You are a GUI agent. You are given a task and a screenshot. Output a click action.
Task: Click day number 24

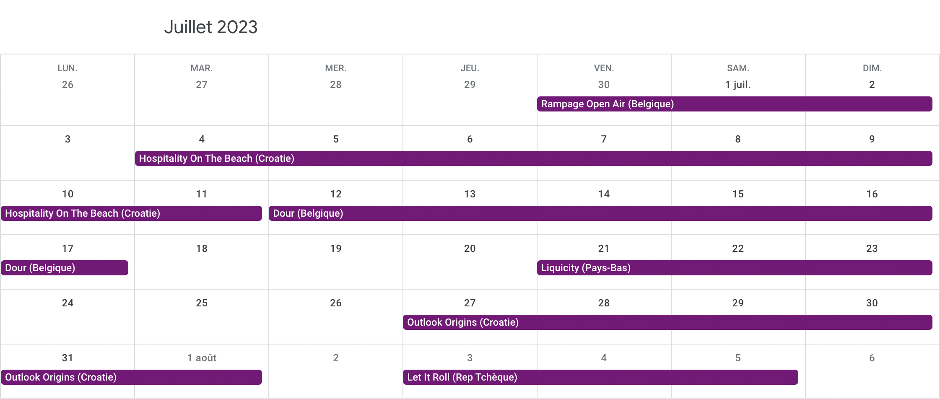(x=68, y=303)
